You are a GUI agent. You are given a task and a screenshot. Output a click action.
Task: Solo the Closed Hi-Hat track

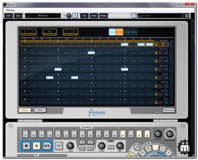pos(156,61)
